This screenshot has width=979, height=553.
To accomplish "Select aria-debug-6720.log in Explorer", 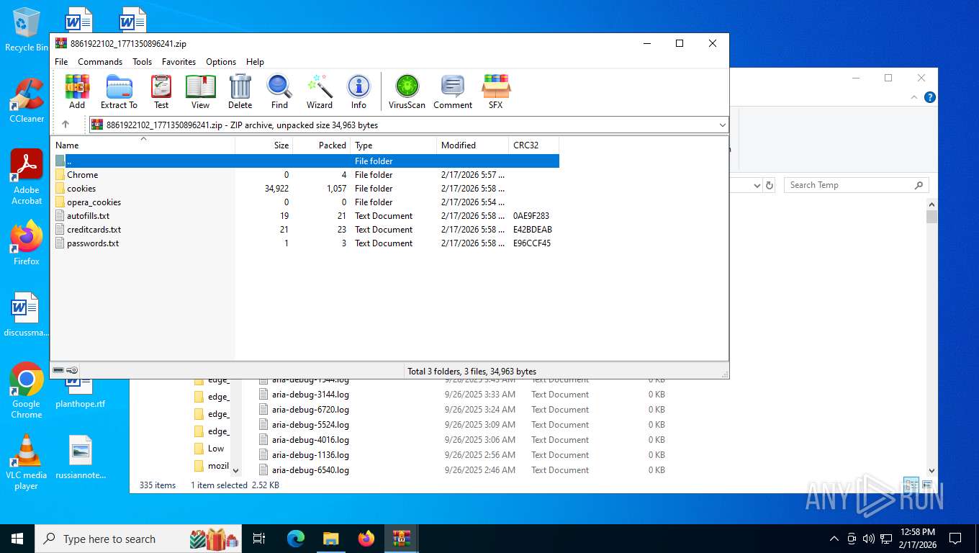I will (x=310, y=410).
